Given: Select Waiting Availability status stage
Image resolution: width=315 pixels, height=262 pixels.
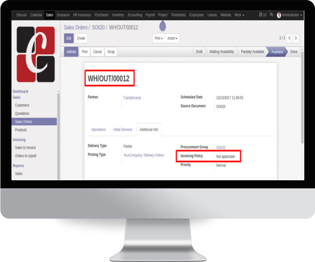Looking at the screenshot, I should click(x=222, y=52).
